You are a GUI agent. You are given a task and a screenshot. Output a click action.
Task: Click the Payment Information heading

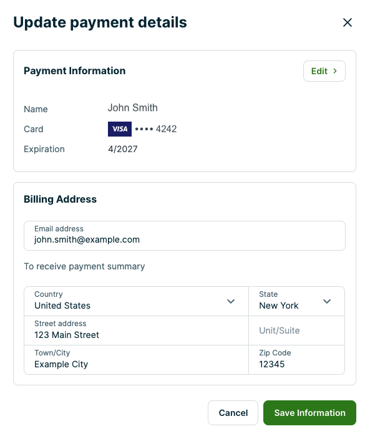[74, 71]
